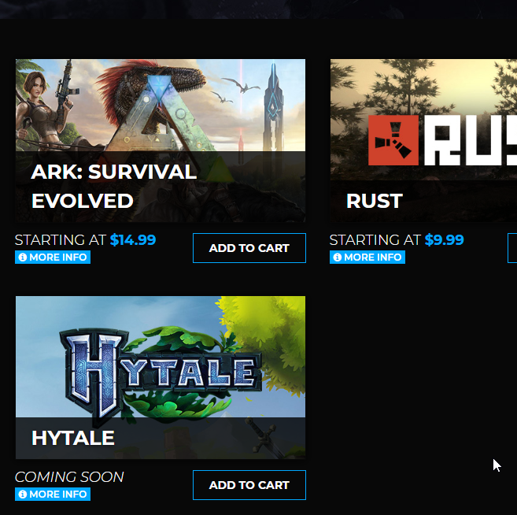Add ARK: Survival Evolved to cart
Screen dimensions: 517x515
point(249,248)
